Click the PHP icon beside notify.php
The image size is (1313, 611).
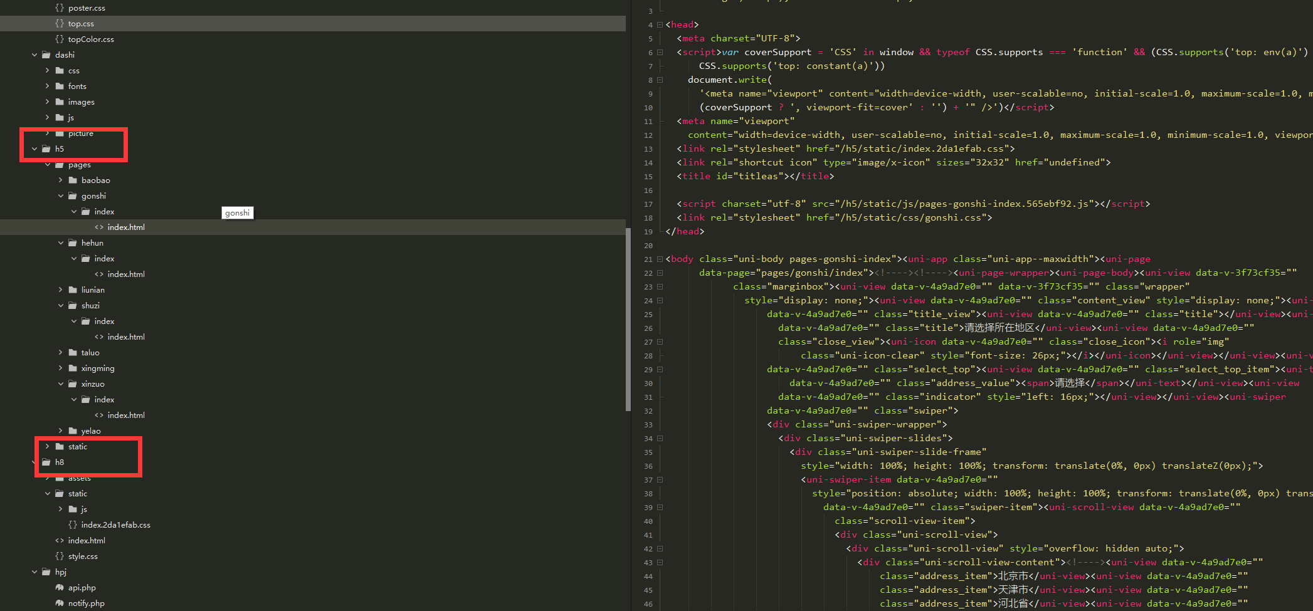coord(60,603)
